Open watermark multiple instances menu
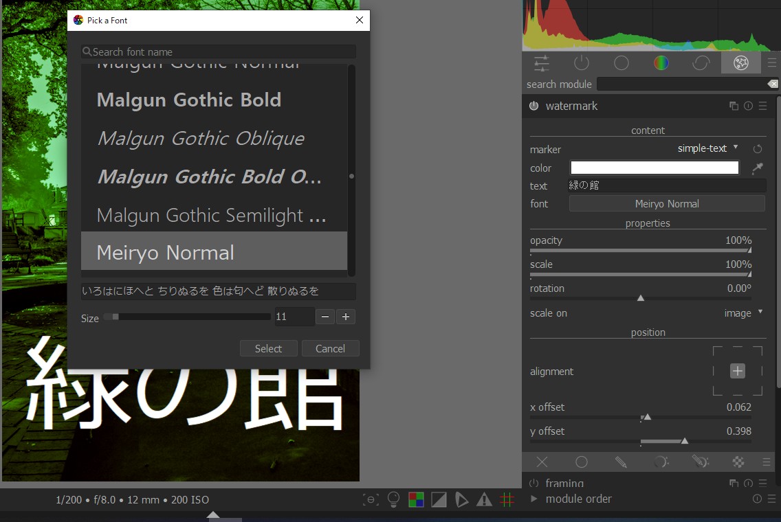Image resolution: width=781 pixels, height=522 pixels. [734, 106]
